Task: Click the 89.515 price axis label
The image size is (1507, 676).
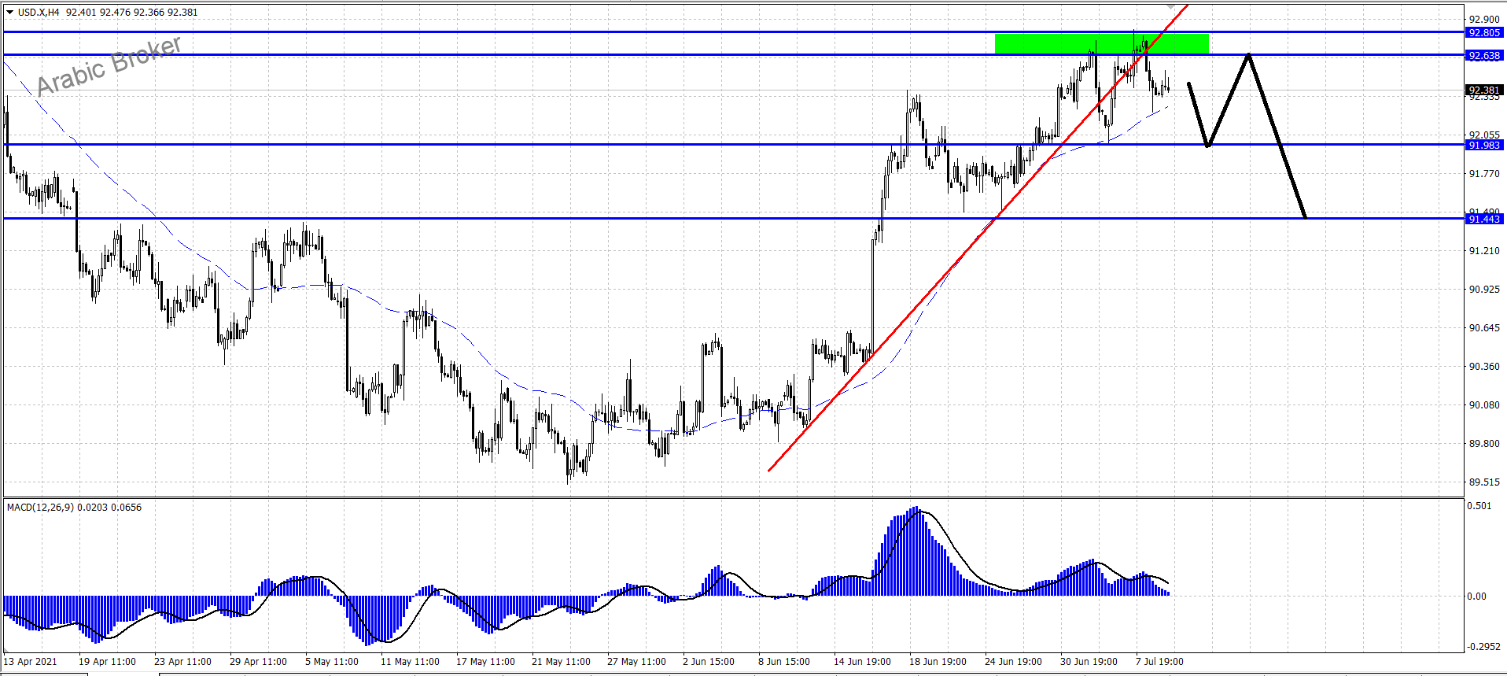Action: coord(1484,482)
